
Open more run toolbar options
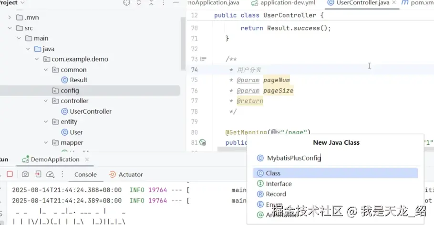coord(62,174)
